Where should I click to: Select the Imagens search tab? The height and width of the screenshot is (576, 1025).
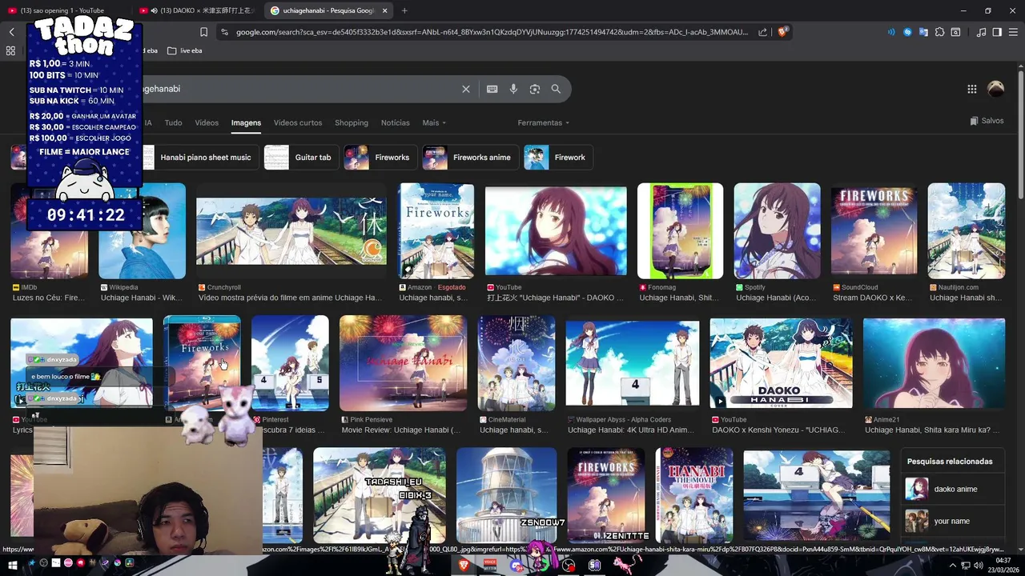pos(246,122)
